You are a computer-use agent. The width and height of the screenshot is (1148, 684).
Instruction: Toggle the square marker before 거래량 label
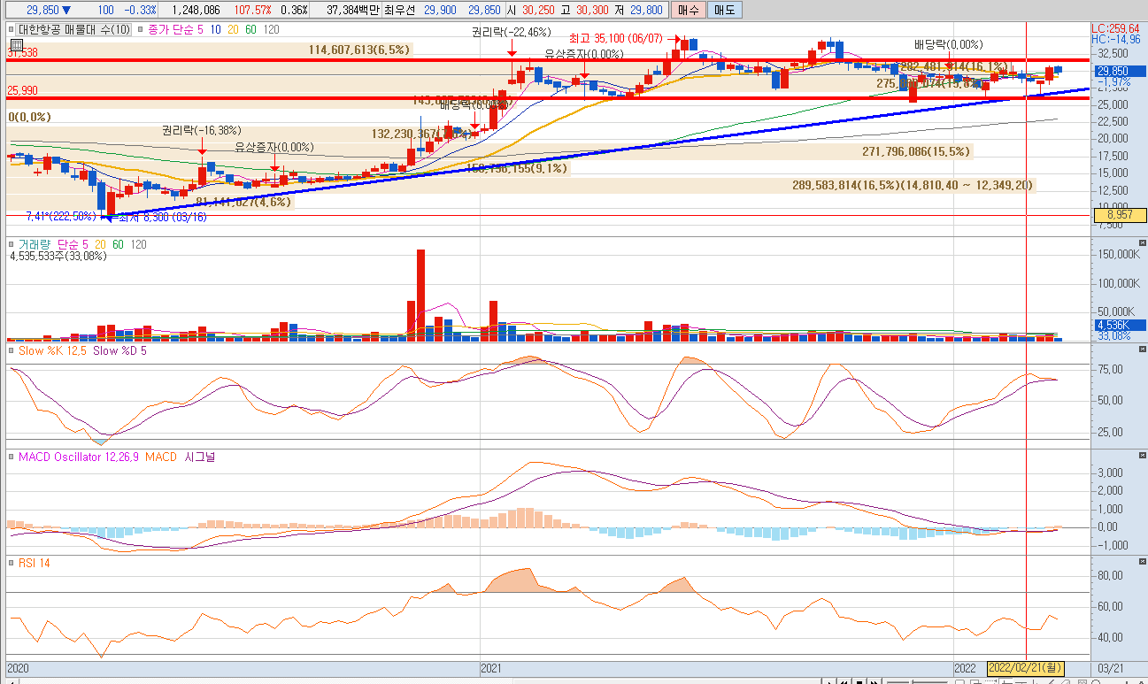point(12,243)
